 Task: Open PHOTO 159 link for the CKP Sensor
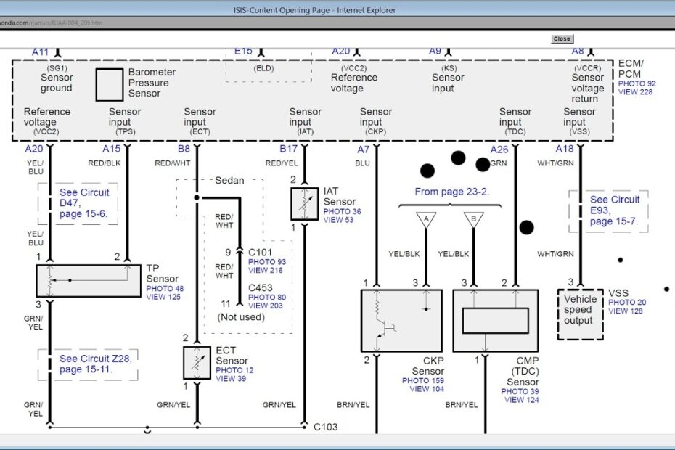tap(422, 380)
